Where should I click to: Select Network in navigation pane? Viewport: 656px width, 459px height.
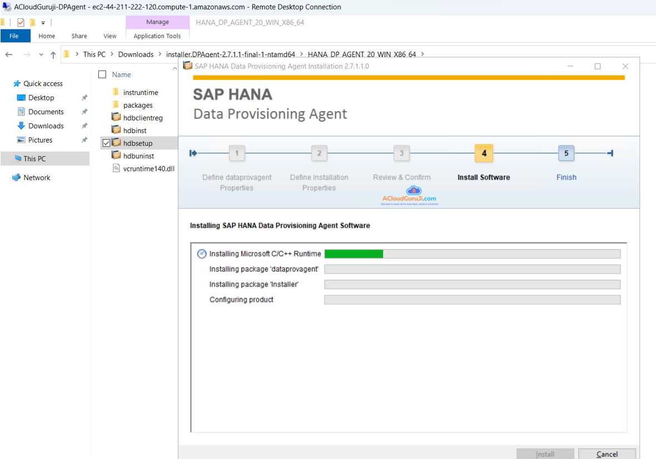tap(37, 178)
